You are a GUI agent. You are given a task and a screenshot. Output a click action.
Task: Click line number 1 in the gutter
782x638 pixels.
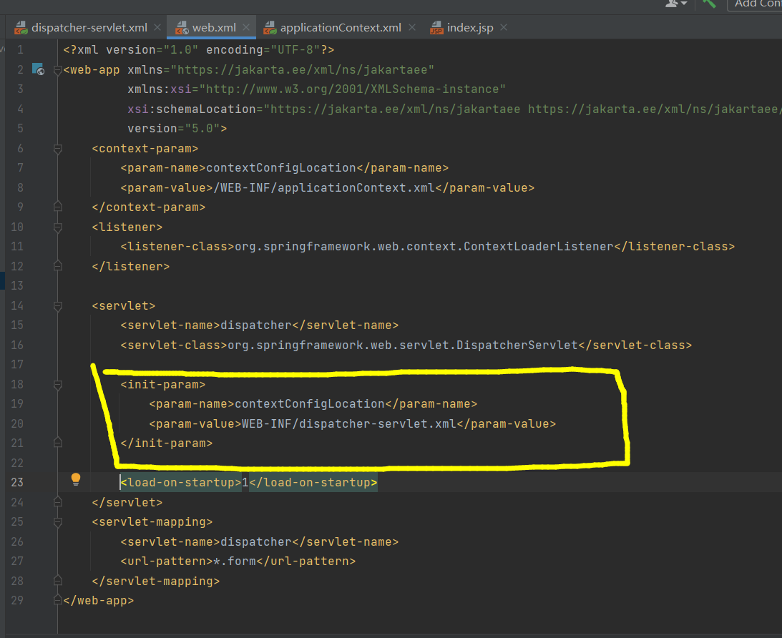pyautogui.click(x=21, y=50)
